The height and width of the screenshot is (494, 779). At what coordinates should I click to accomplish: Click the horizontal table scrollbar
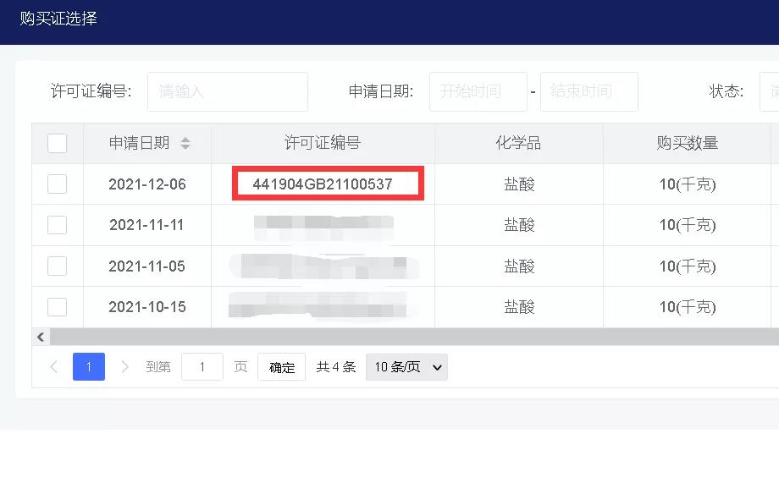[406, 337]
